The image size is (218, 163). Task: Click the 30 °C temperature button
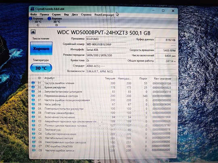coord(41,68)
